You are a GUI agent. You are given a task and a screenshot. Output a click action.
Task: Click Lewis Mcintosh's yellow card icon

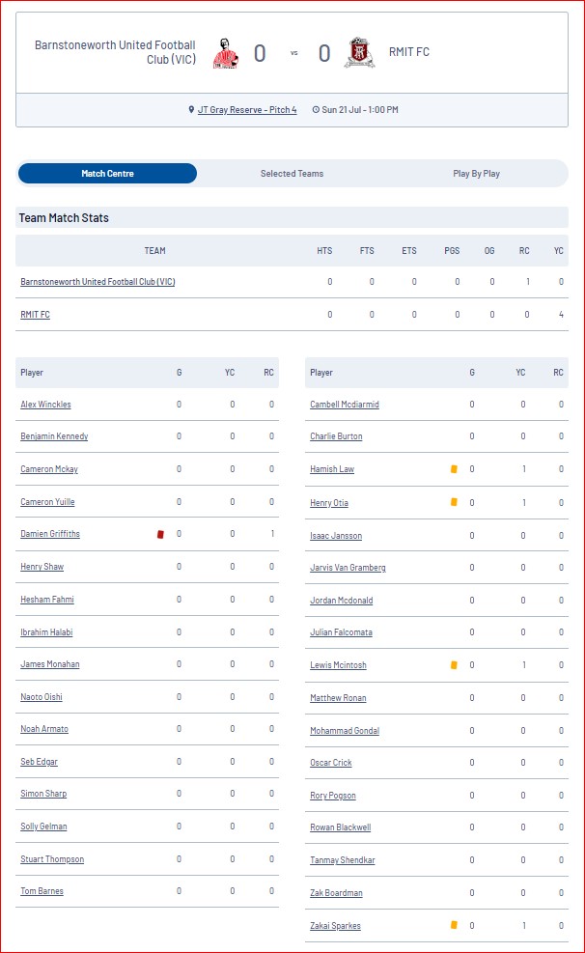454,665
